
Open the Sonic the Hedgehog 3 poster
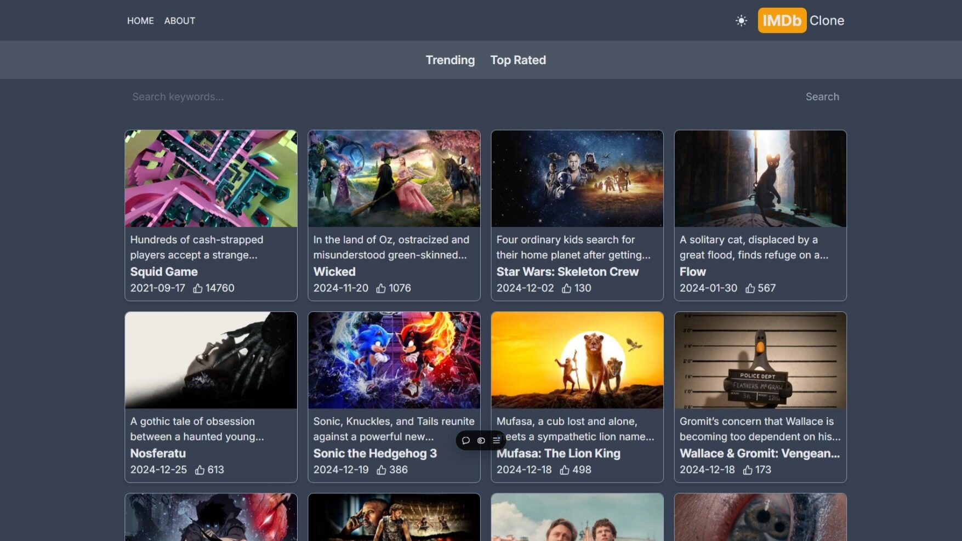(394, 360)
